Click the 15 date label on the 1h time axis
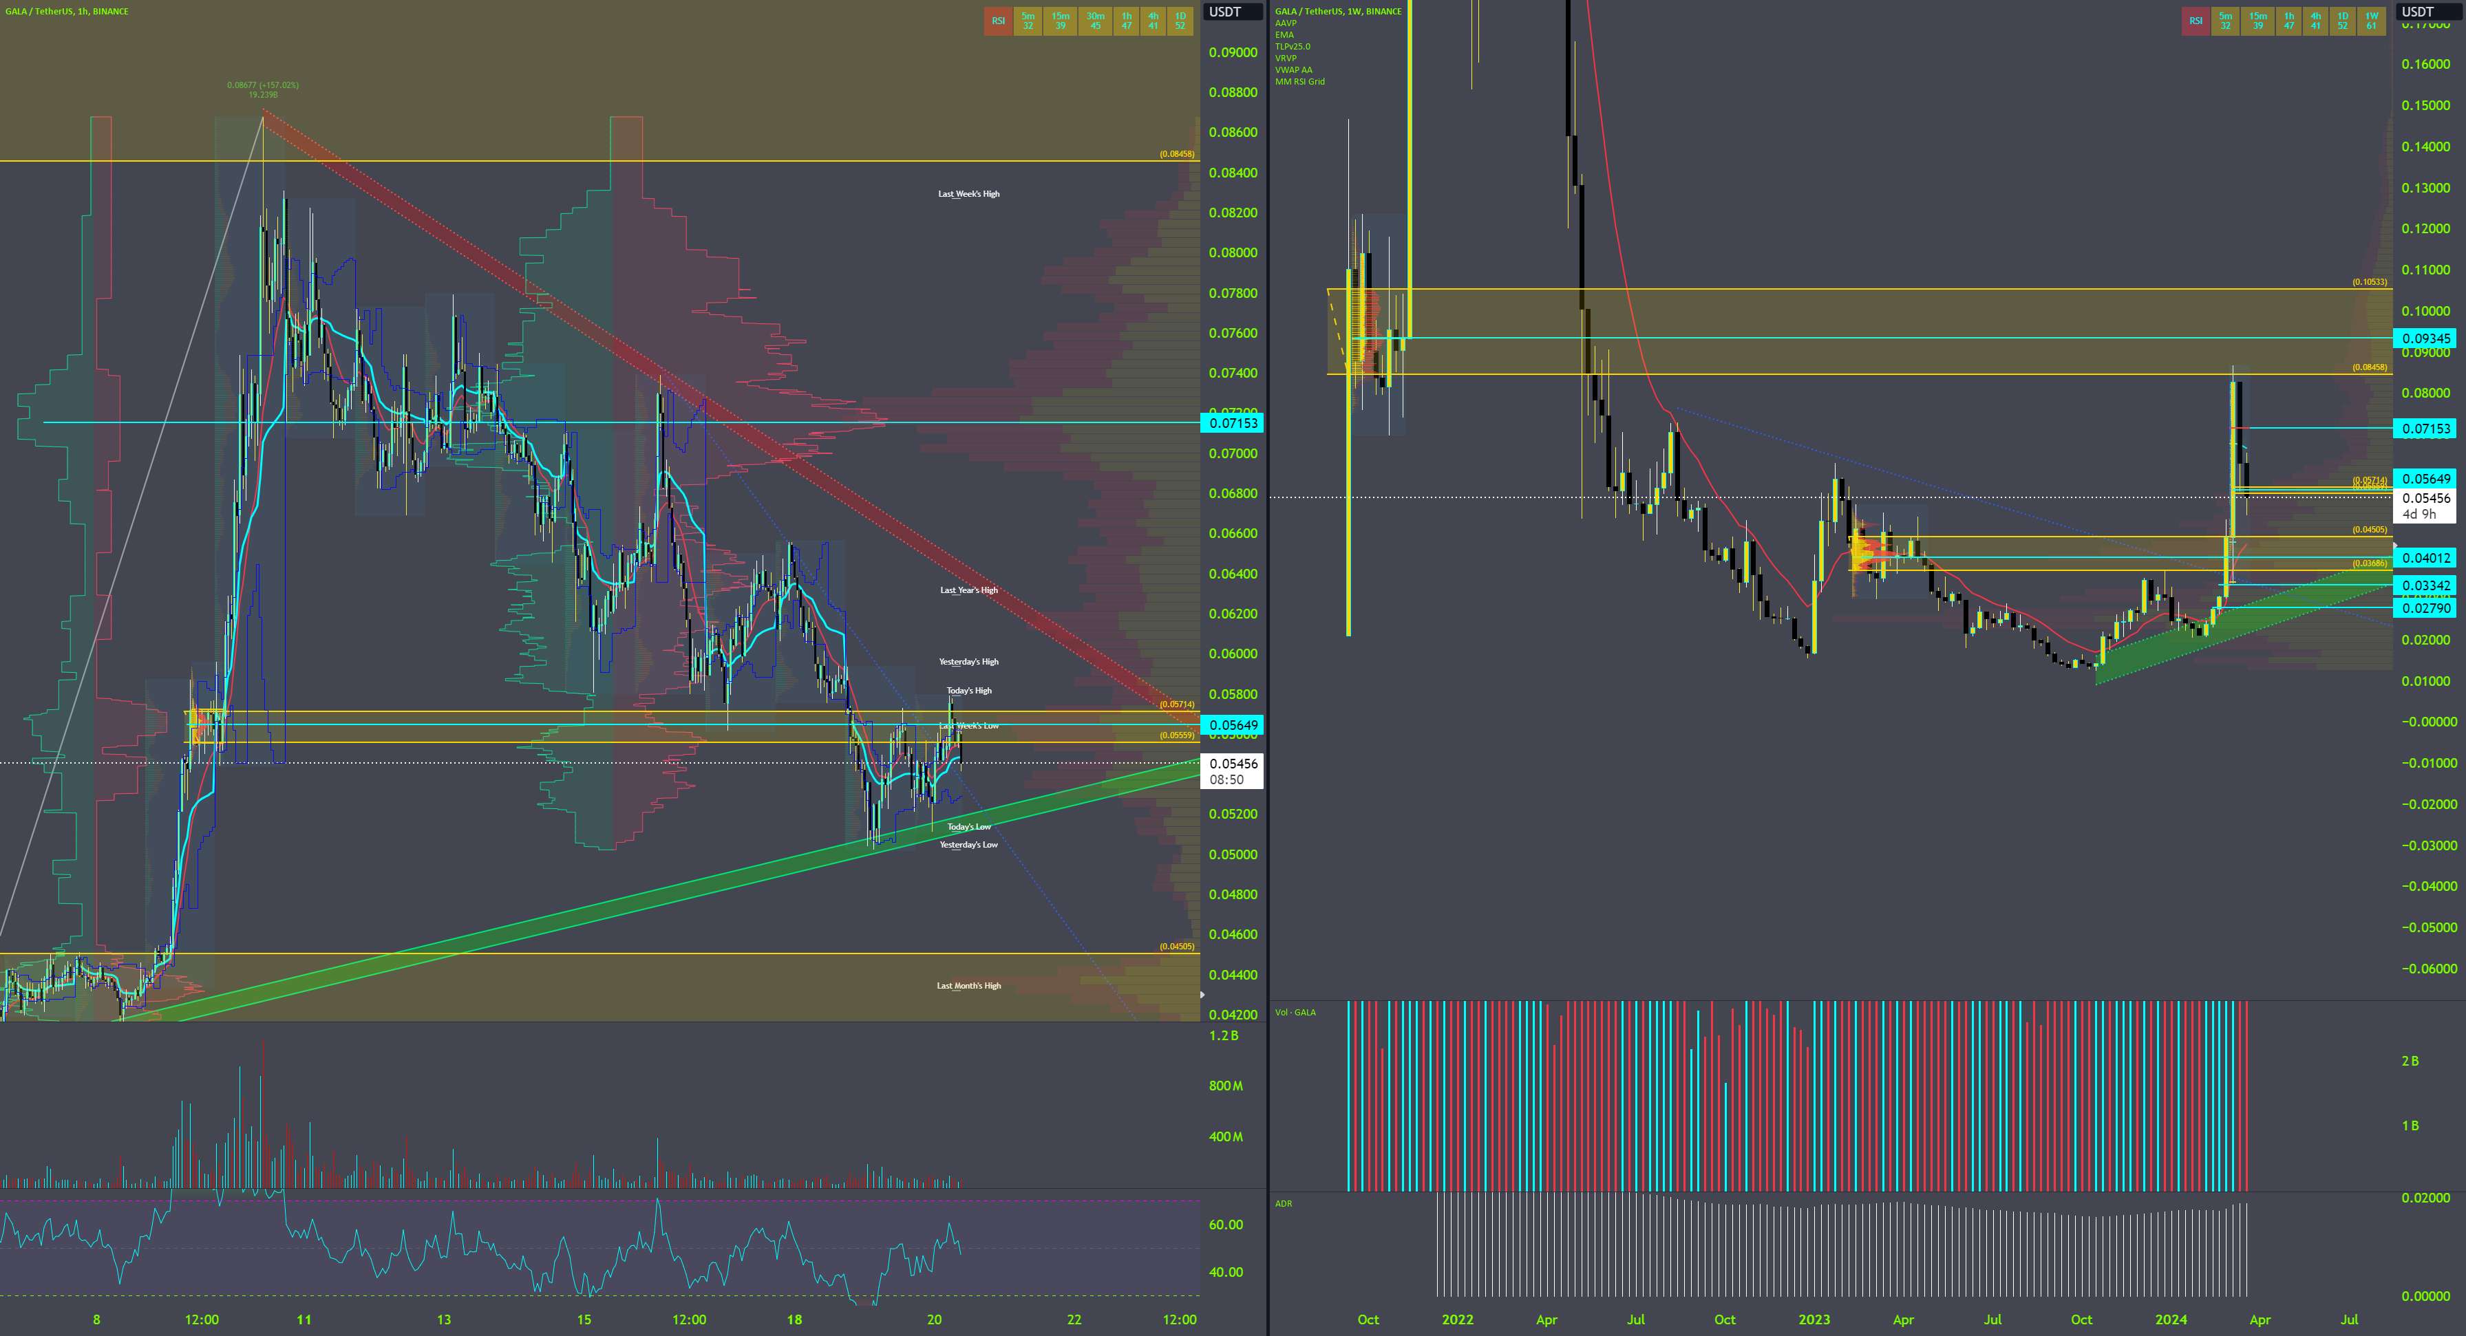The image size is (2466, 1336). click(x=584, y=1319)
